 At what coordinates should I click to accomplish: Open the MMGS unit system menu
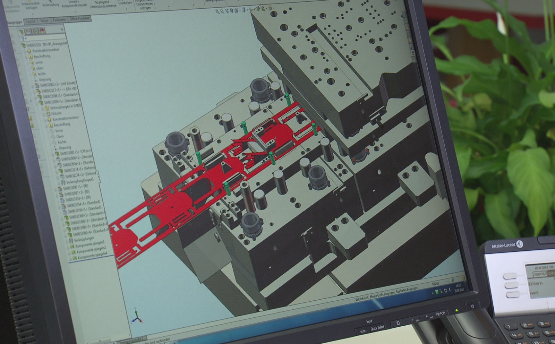click(x=436, y=284)
